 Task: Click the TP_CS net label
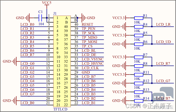click(x=87, y=46)
